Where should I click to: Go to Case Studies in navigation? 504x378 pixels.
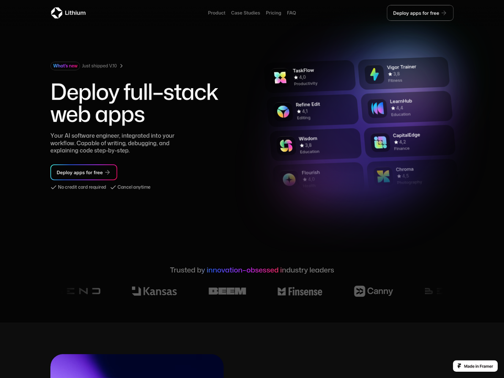tap(245, 13)
